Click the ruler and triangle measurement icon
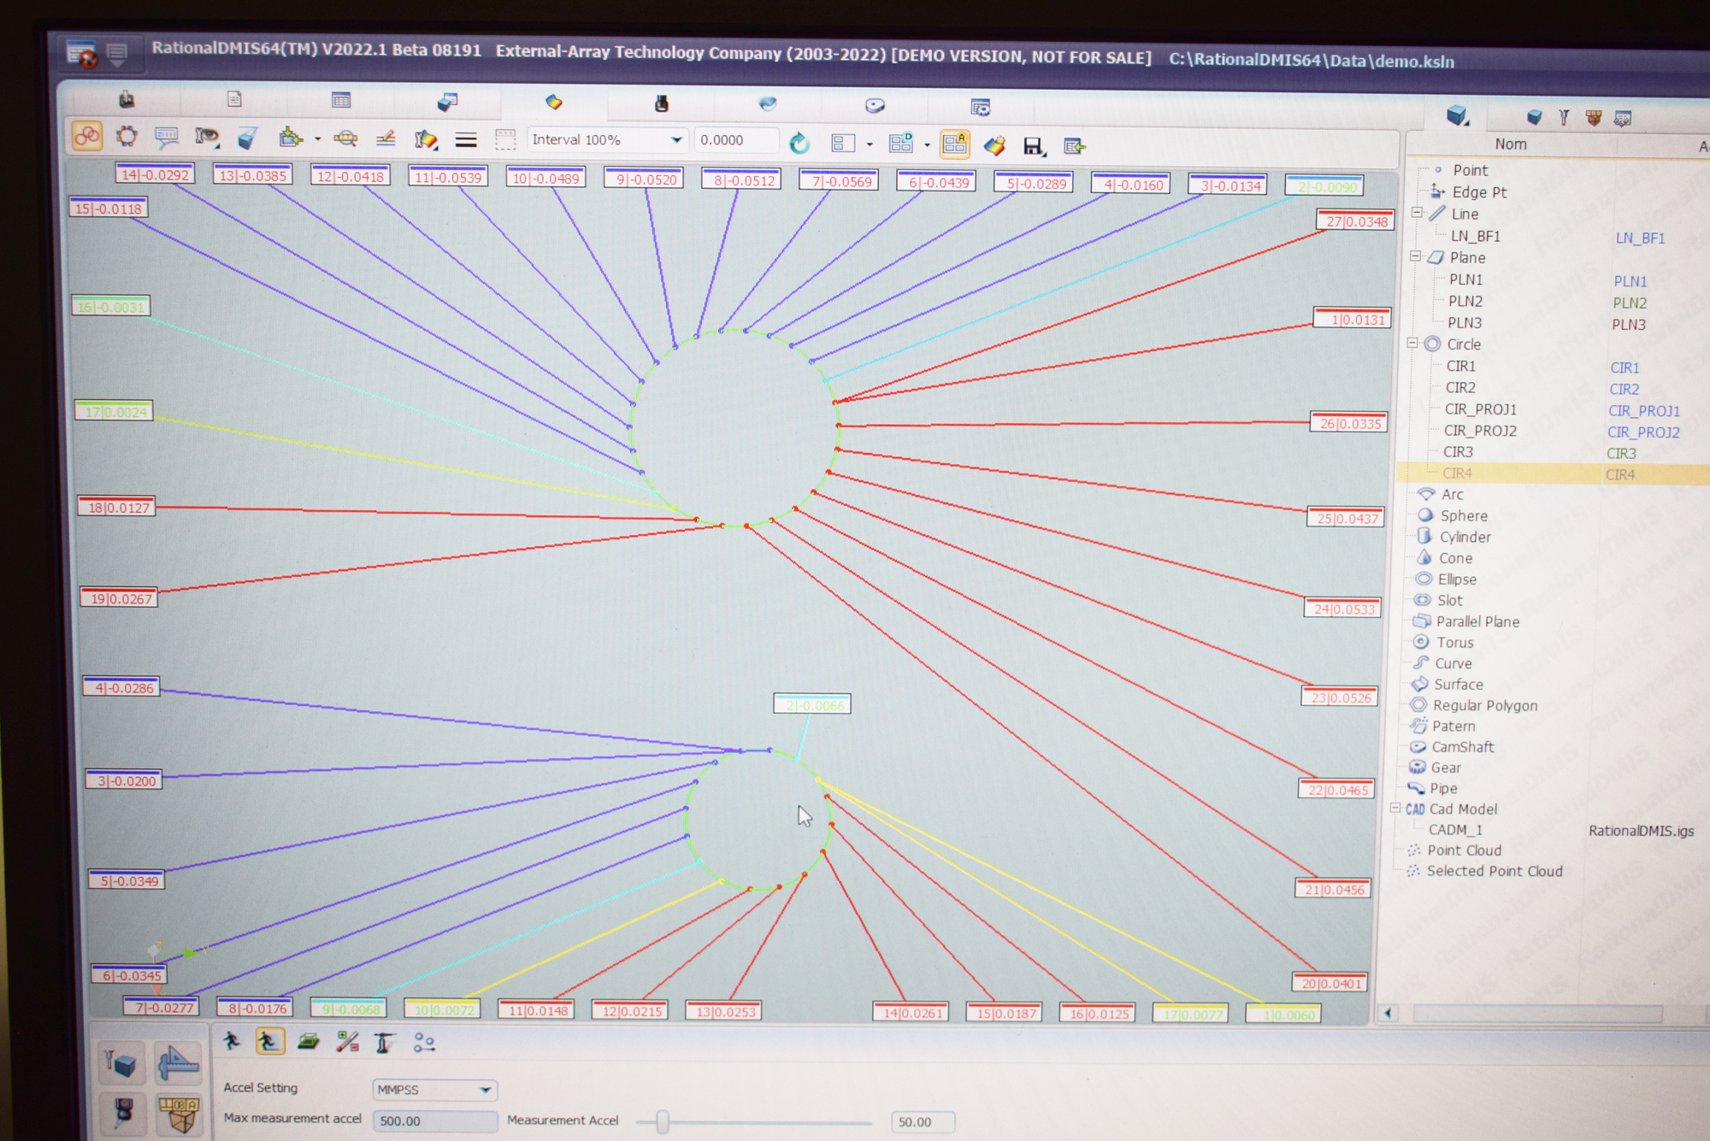This screenshot has height=1141, width=1710. coord(177,1064)
